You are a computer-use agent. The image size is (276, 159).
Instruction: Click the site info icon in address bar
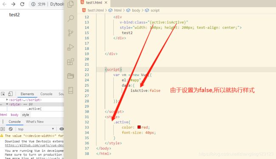33,4
